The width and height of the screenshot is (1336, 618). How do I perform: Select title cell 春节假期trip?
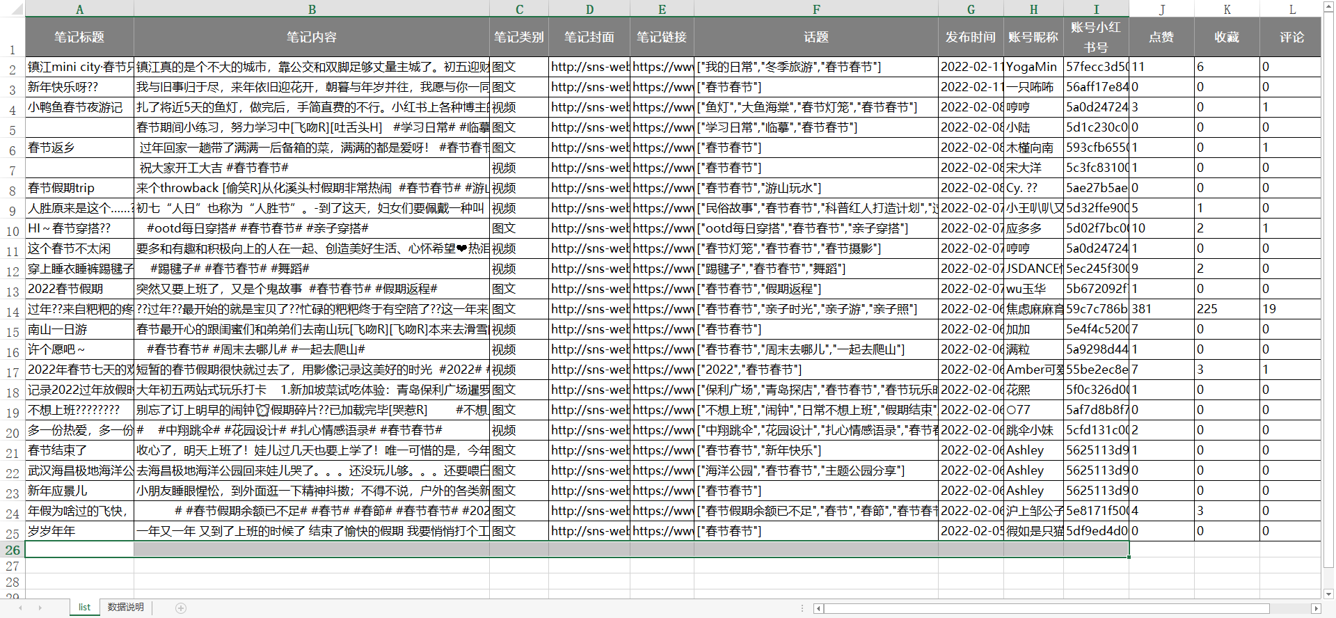pos(79,188)
